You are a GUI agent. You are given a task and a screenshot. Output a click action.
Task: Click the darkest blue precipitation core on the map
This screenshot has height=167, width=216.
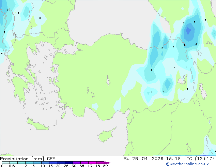coord(188,31)
